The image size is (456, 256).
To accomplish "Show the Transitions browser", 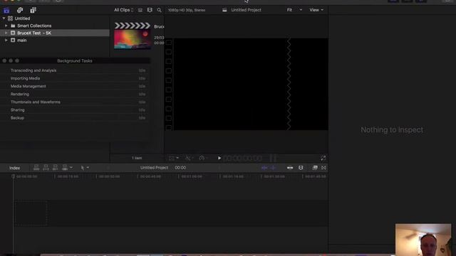I will (323, 168).
